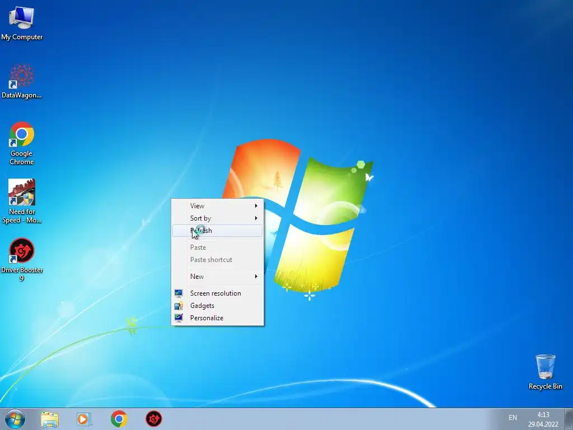Select the Driver Booster 9 desktop icon
Viewport: 573px width, 430px height.
(22, 259)
